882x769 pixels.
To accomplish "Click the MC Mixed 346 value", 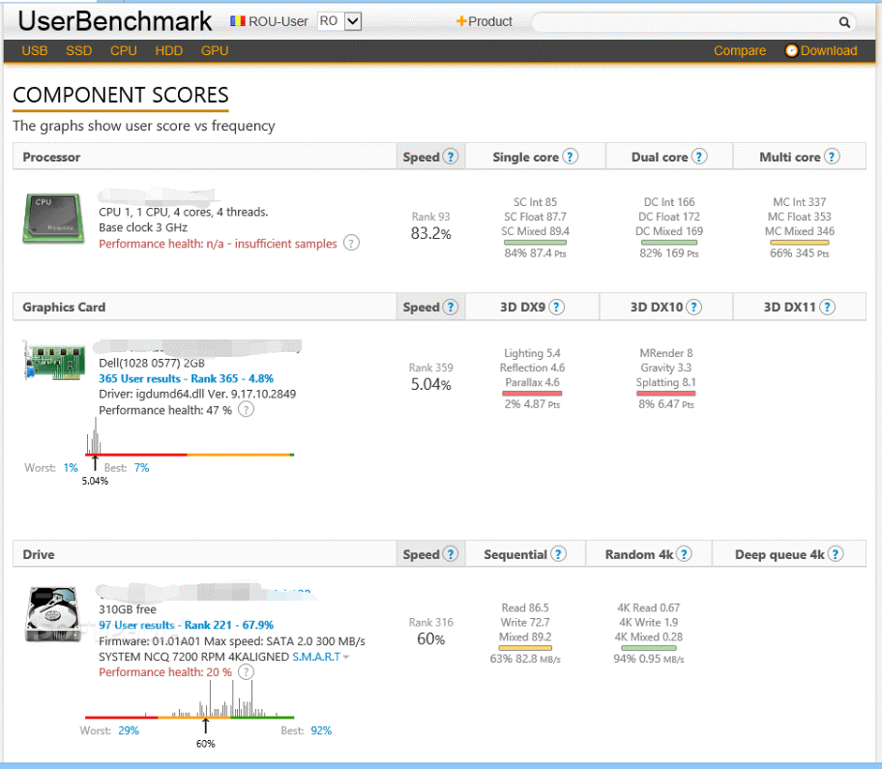I will click(799, 231).
